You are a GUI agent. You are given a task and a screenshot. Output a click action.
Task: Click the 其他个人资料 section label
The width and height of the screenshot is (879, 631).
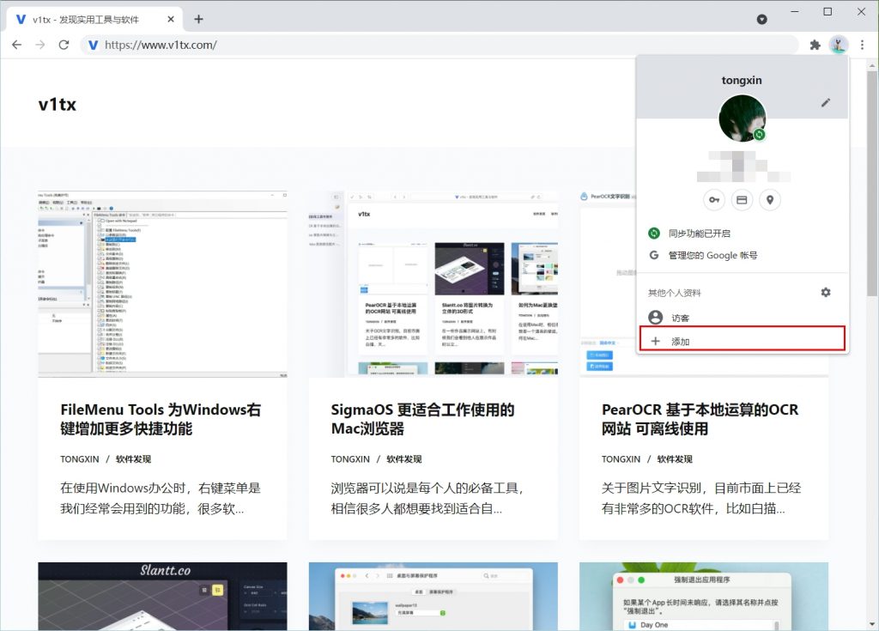[x=675, y=293]
